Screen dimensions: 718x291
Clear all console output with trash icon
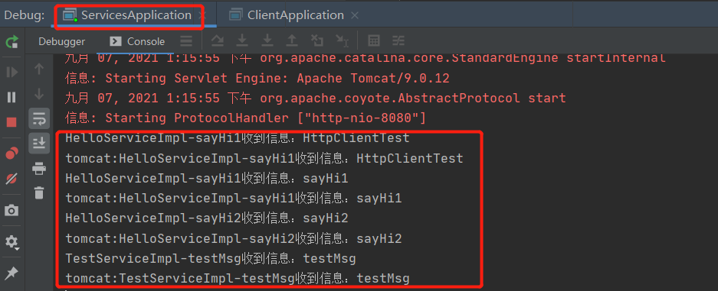tap(39, 192)
